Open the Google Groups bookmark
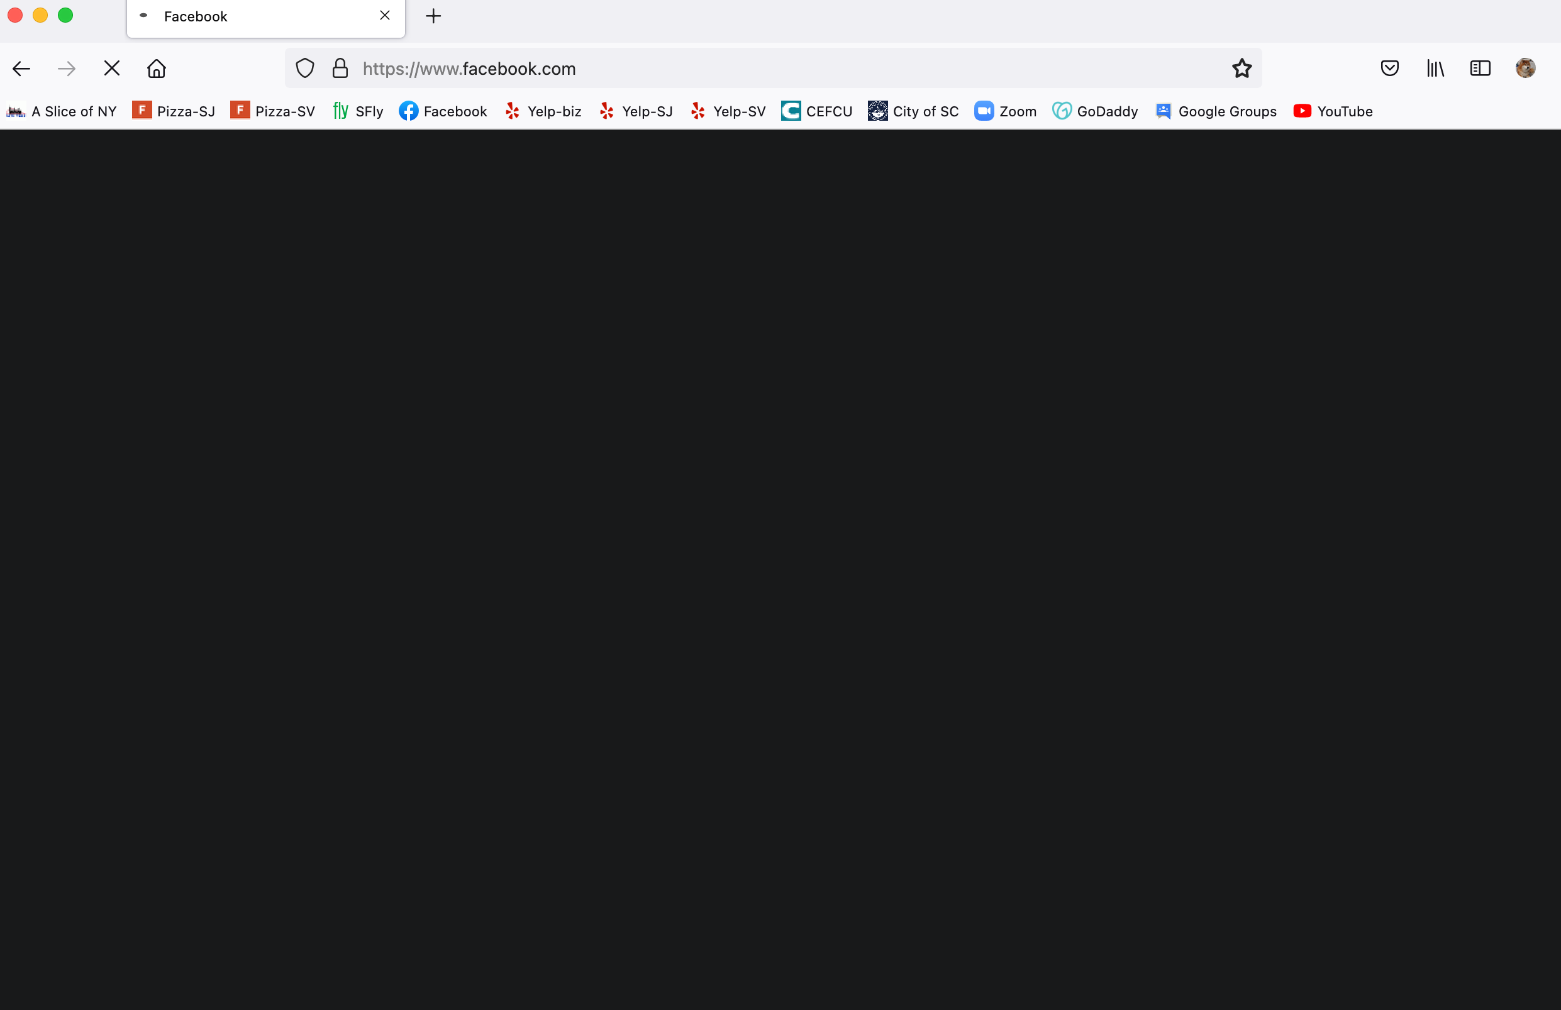Image resolution: width=1561 pixels, height=1010 pixels. tap(1216, 111)
